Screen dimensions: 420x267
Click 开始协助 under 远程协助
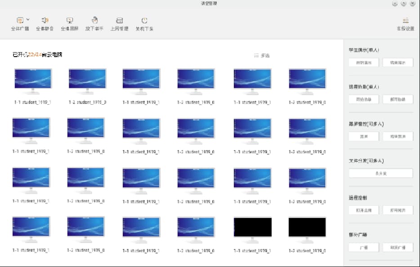tap(364, 99)
